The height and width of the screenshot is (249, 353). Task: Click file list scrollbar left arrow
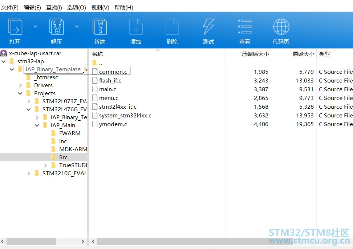coord(93,242)
